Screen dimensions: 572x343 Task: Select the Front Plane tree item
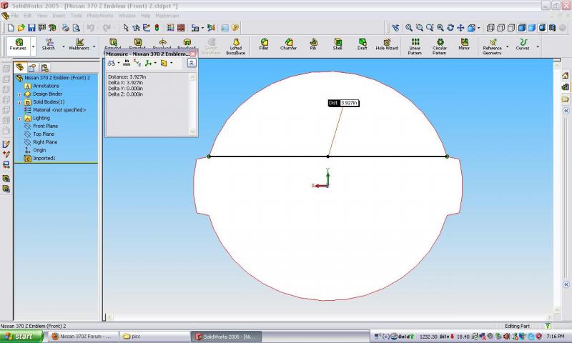pyautogui.click(x=46, y=126)
